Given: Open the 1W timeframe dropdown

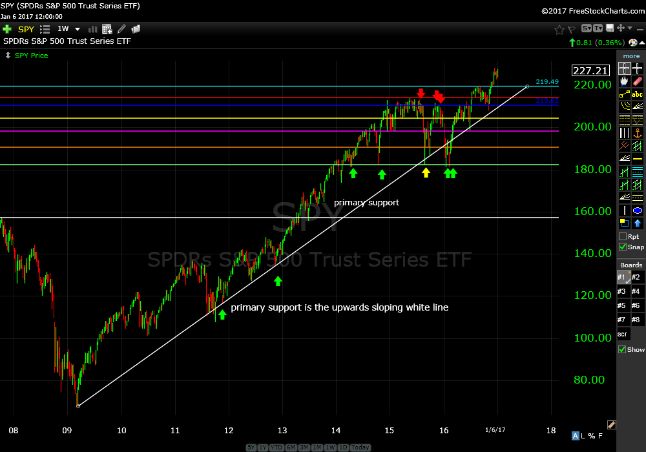Looking at the screenshot, I should pos(78,29).
